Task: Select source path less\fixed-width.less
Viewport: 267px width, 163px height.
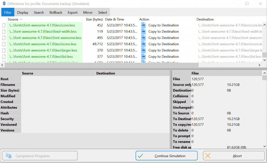Action: coord(43,31)
